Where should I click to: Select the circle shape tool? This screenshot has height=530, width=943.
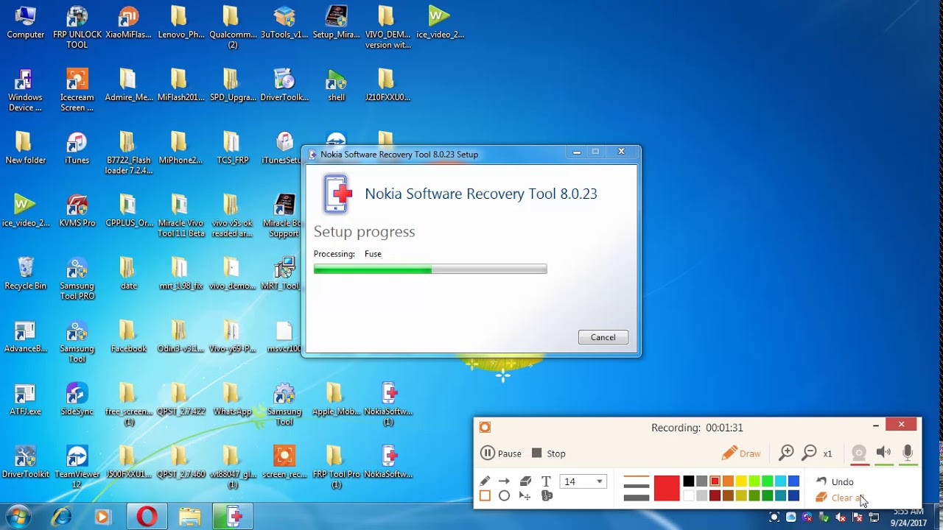point(504,496)
